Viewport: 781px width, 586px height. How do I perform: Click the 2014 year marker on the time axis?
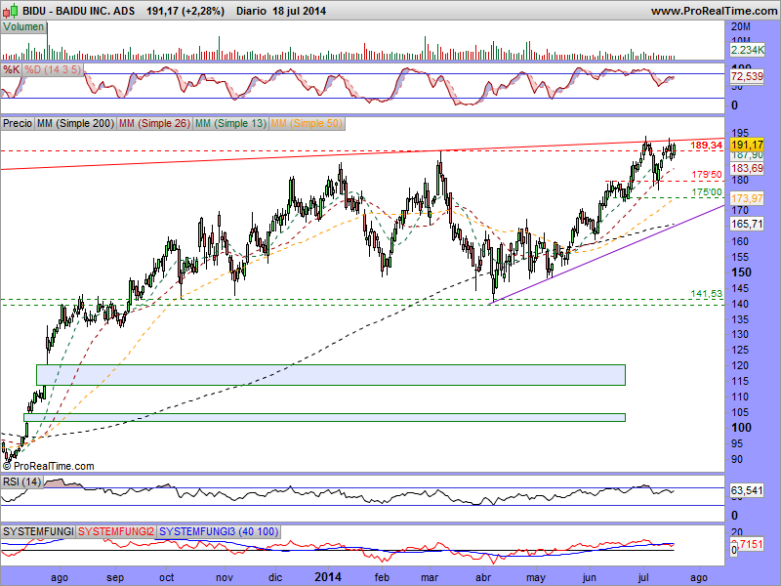click(328, 577)
